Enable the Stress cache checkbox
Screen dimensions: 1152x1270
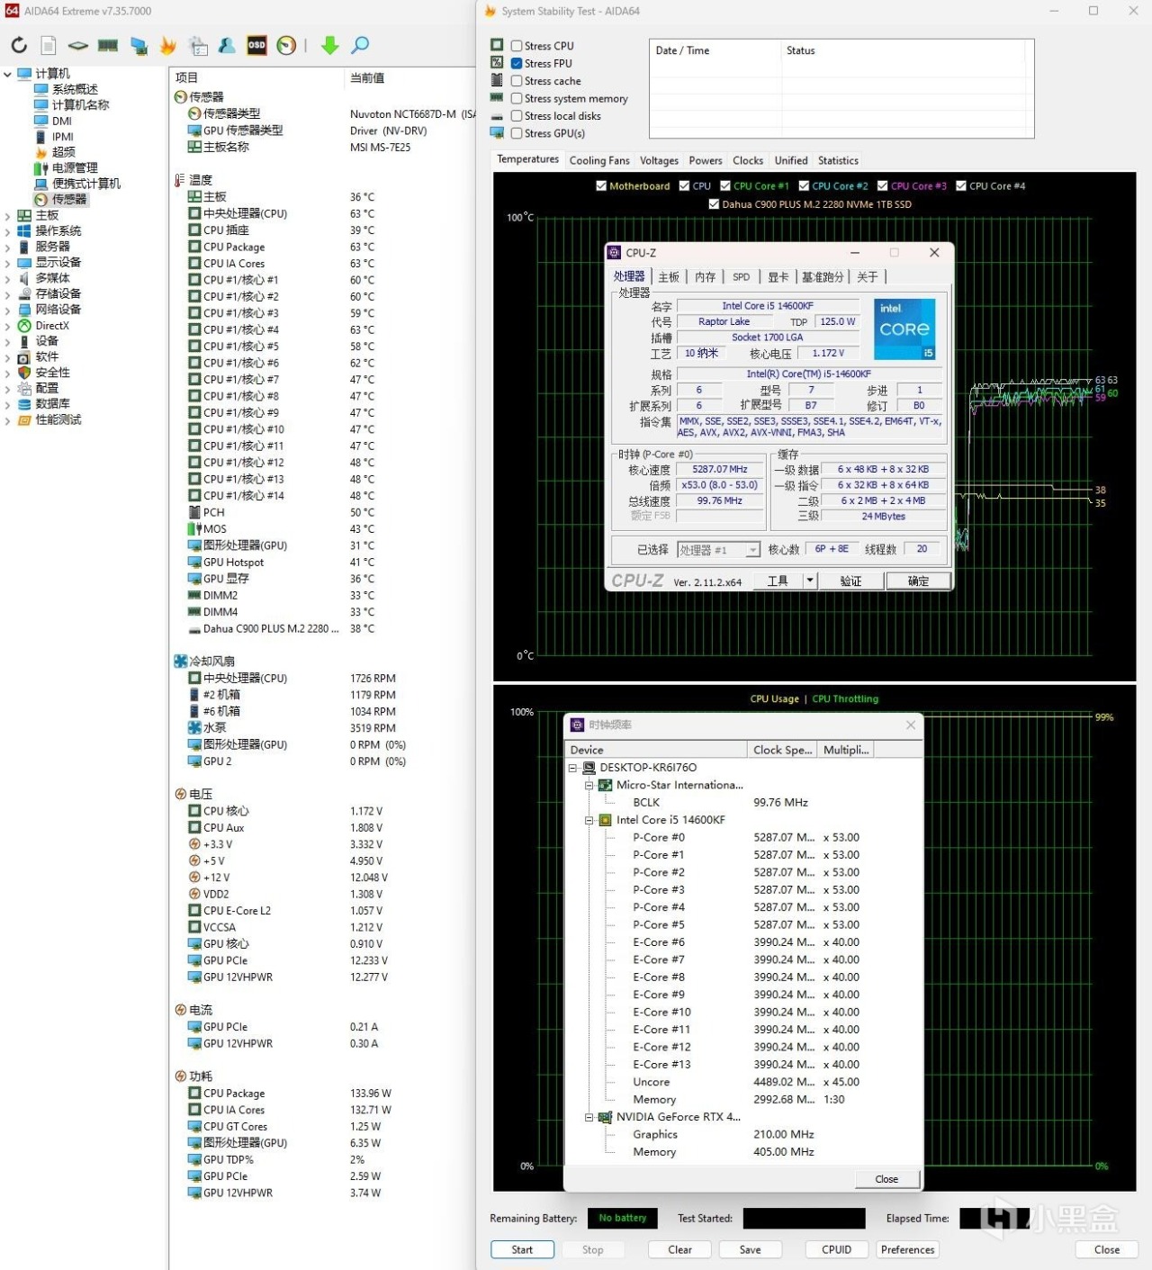click(517, 81)
